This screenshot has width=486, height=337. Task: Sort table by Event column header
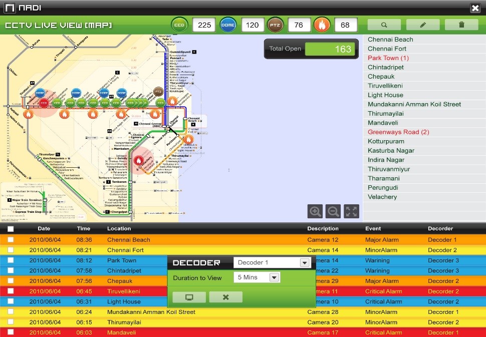373,229
